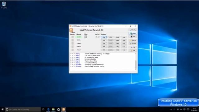Viewport: 199px width, 112px height.
Task: Start the FileZilla module
Action: point(104,44)
